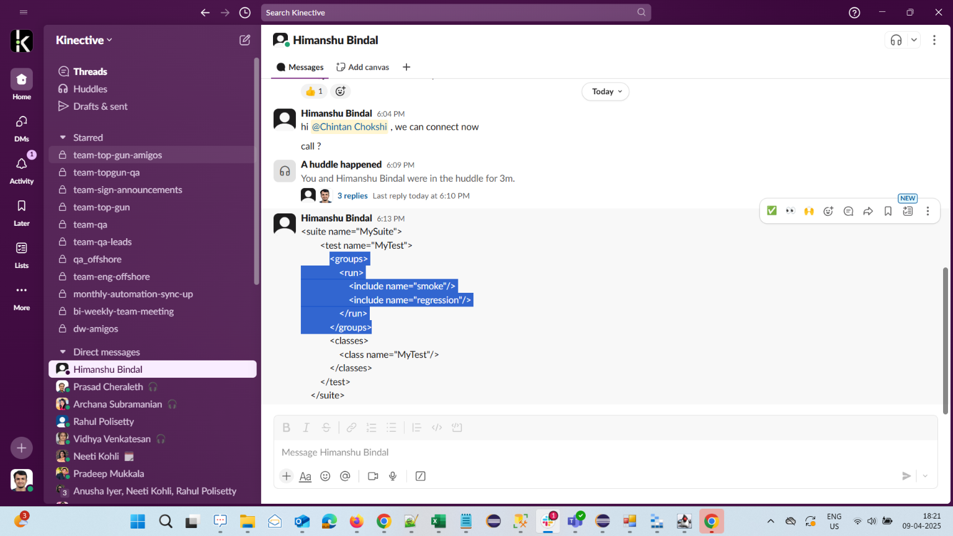Open the Activity notifications
This screenshot has width=953, height=536.
coord(22,171)
